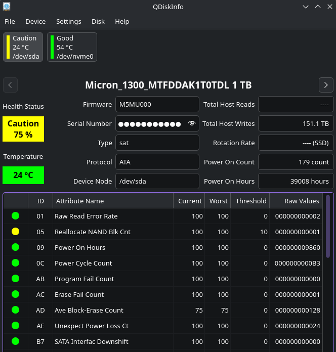
Task: Click the Firmware field showing M5MU000
Action: 157,104
